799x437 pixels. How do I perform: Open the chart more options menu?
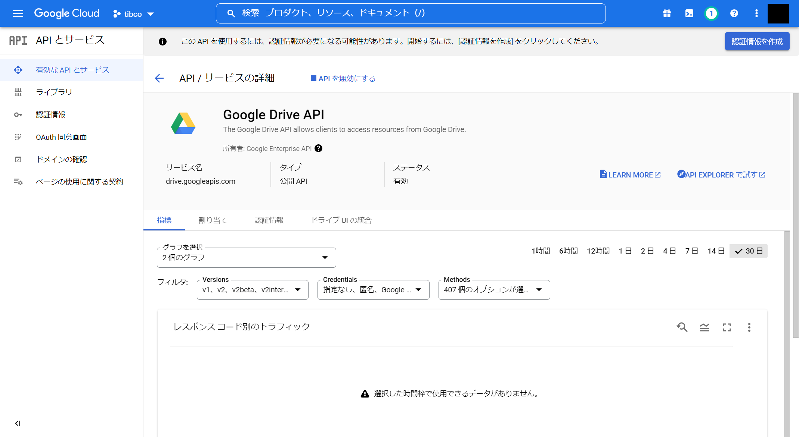coord(749,327)
